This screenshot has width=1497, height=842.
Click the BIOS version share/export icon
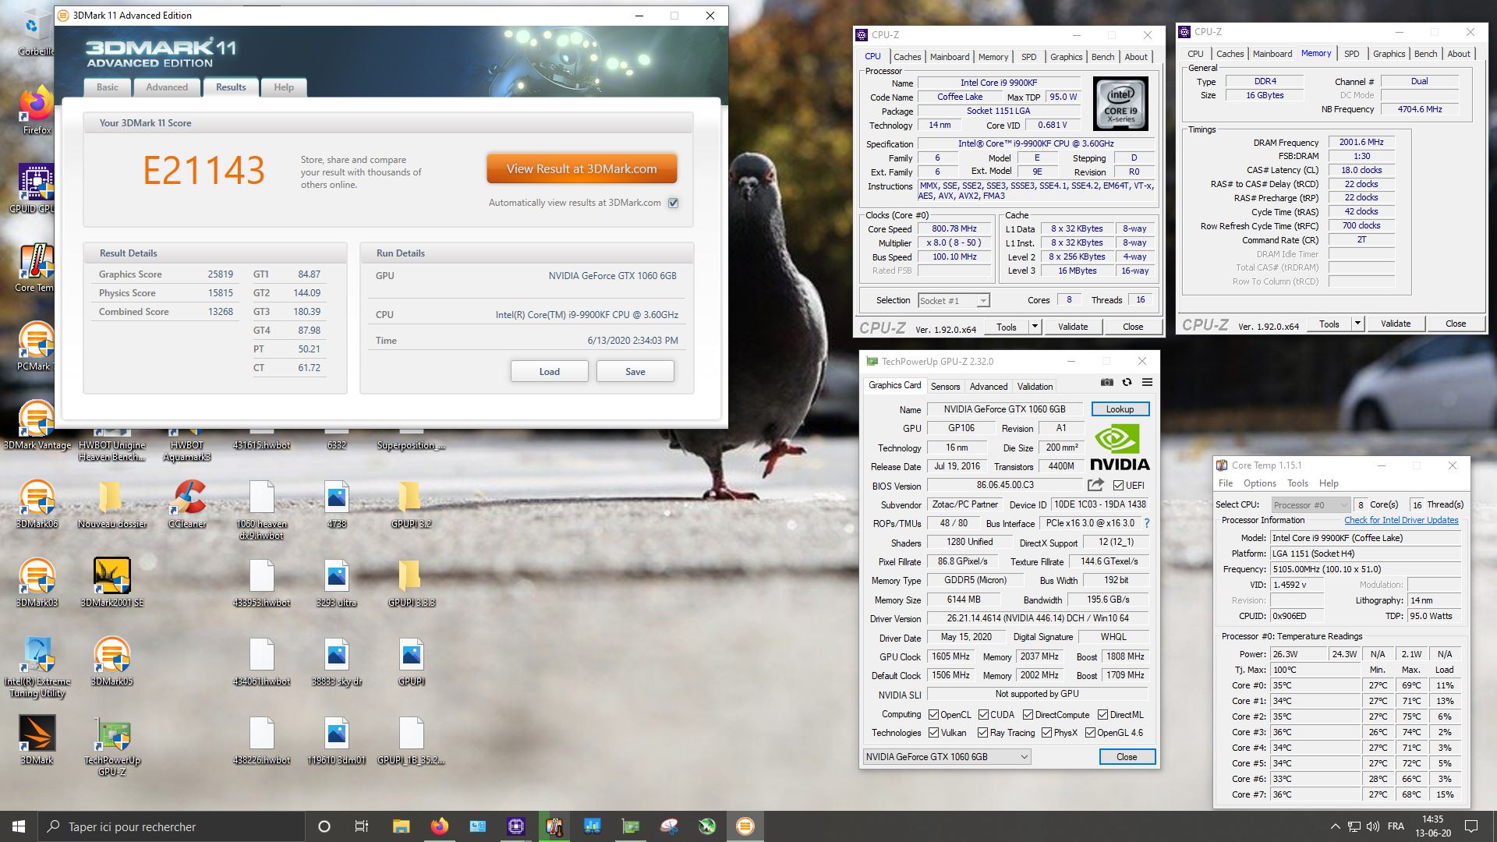(x=1095, y=485)
